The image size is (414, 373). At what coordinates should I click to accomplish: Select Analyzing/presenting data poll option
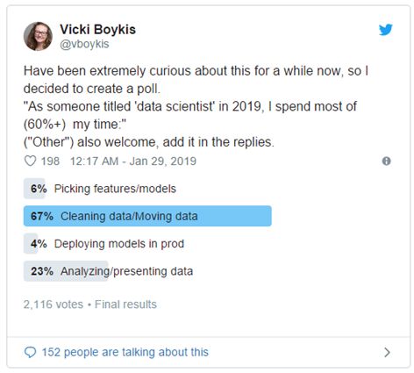point(127,271)
